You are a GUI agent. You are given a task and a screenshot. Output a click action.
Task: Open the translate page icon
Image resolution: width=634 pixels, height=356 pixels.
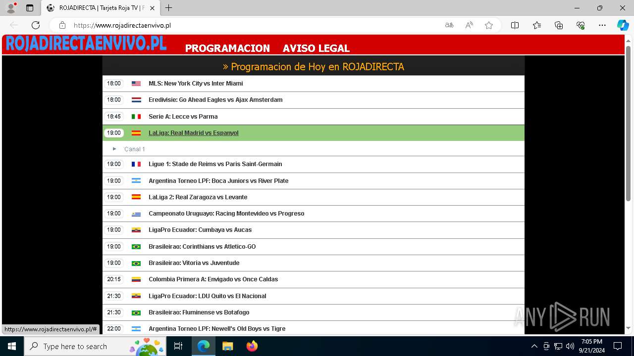click(x=449, y=25)
